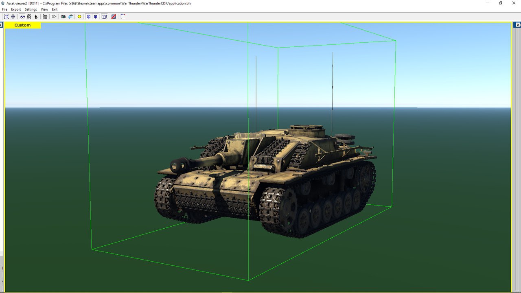Select the person silhouette camera mode icon

[x=36, y=17]
